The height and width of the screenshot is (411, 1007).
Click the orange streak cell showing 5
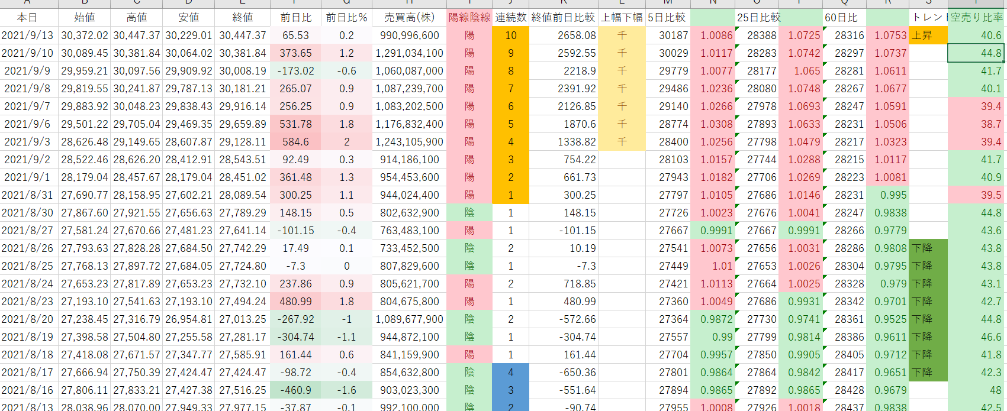pos(510,124)
